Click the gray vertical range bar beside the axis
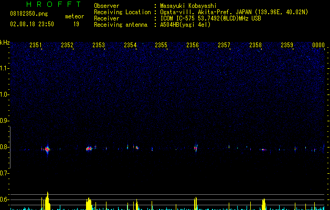The height and width of the screenshot is (210, 330). (x=10, y=148)
